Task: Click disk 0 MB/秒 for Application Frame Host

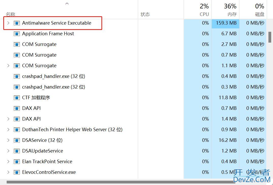Action: click(x=255, y=33)
